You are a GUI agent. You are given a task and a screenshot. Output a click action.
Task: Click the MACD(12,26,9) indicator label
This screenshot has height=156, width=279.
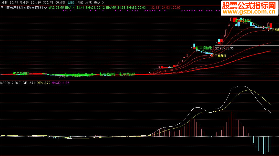(11, 83)
